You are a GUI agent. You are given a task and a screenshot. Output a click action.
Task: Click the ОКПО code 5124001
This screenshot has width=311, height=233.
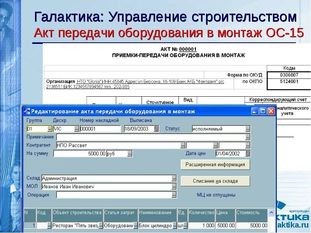[289, 82]
